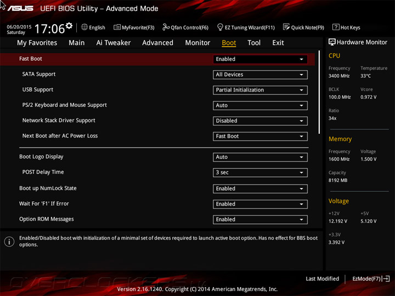Click the CPU temperature value 33°C

[365, 76]
